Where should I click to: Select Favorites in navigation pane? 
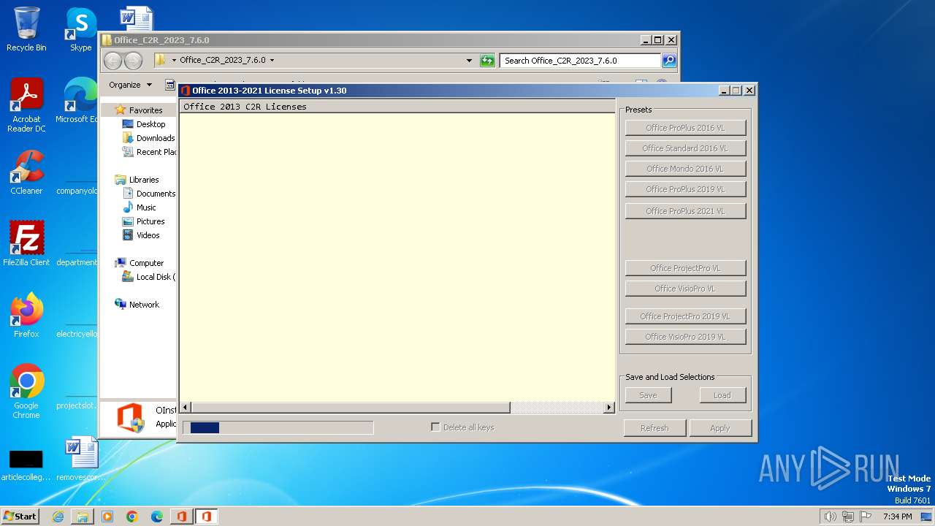coord(145,110)
